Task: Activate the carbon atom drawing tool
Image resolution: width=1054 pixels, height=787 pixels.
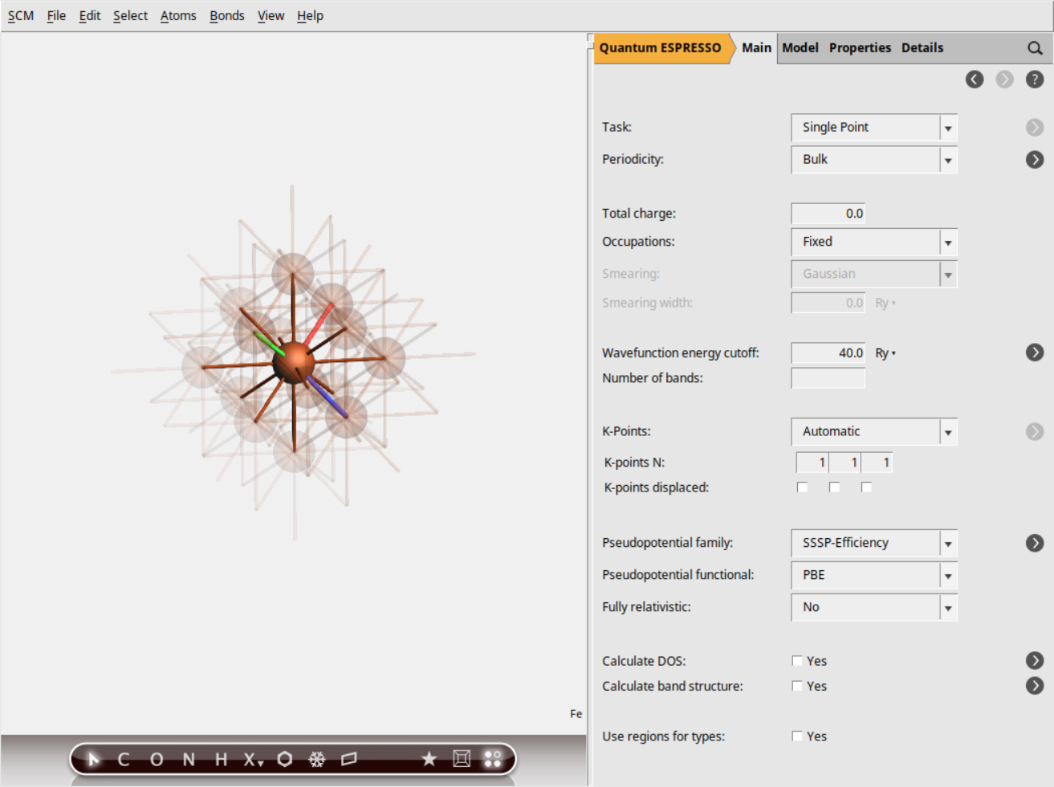Action: coord(122,759)
